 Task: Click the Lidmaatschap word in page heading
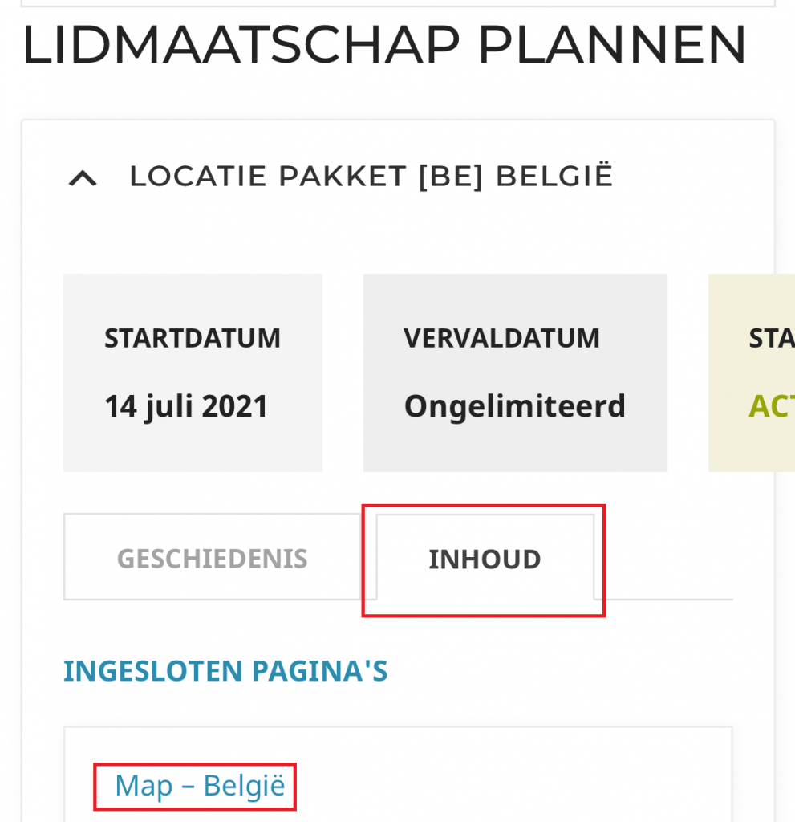pyautogui.click(x=241, y=46)
